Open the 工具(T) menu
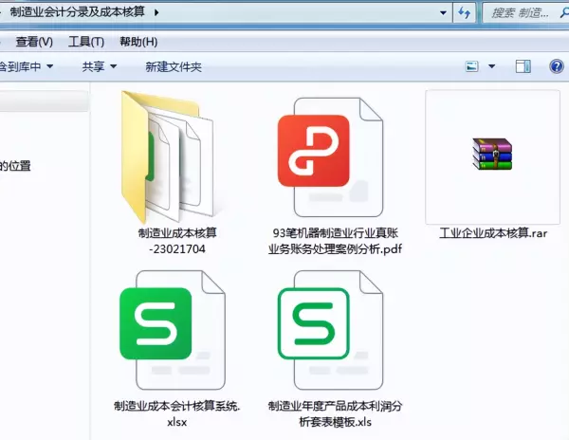569x440 pixels. 86,42
